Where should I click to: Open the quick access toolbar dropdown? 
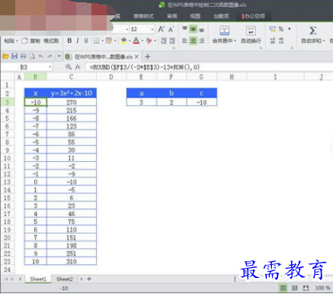click(59, 56)
